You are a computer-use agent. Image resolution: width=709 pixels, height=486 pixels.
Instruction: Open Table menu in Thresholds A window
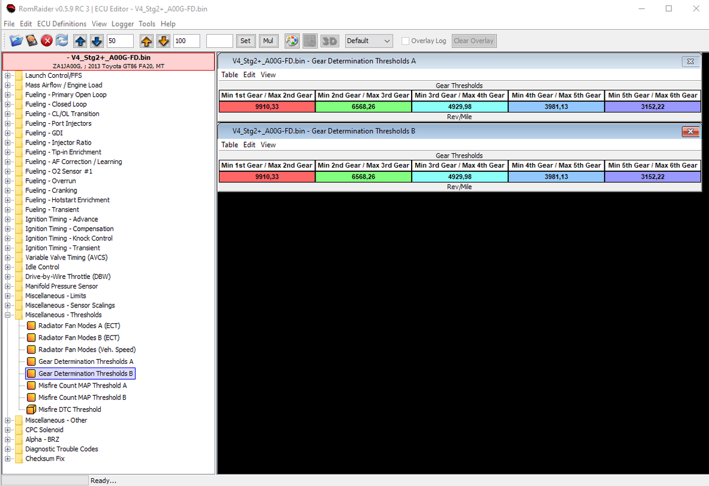tap(230, 75)
